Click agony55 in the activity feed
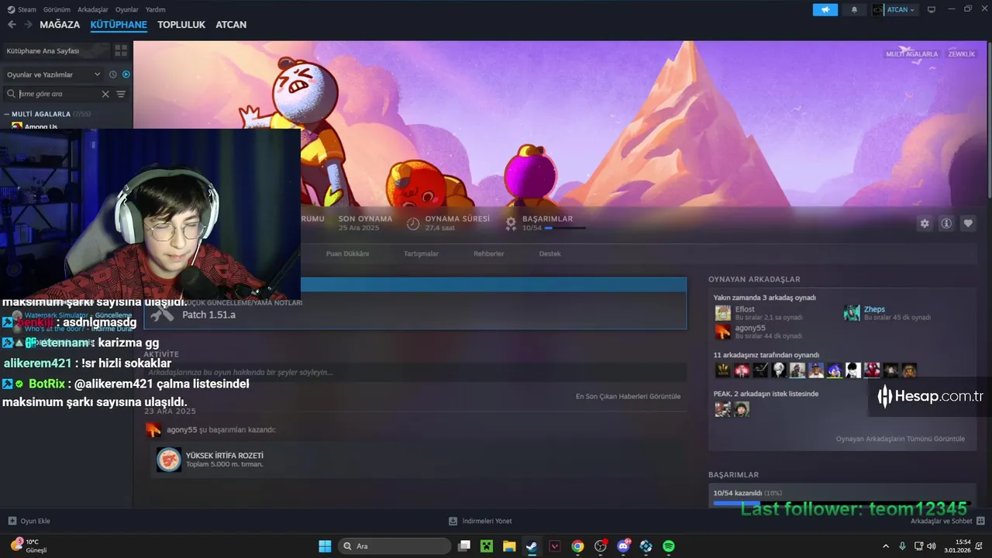 [181, 429]
